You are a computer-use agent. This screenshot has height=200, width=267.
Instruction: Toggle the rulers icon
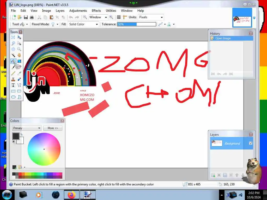pyautogui.click(x=125, y=17)
